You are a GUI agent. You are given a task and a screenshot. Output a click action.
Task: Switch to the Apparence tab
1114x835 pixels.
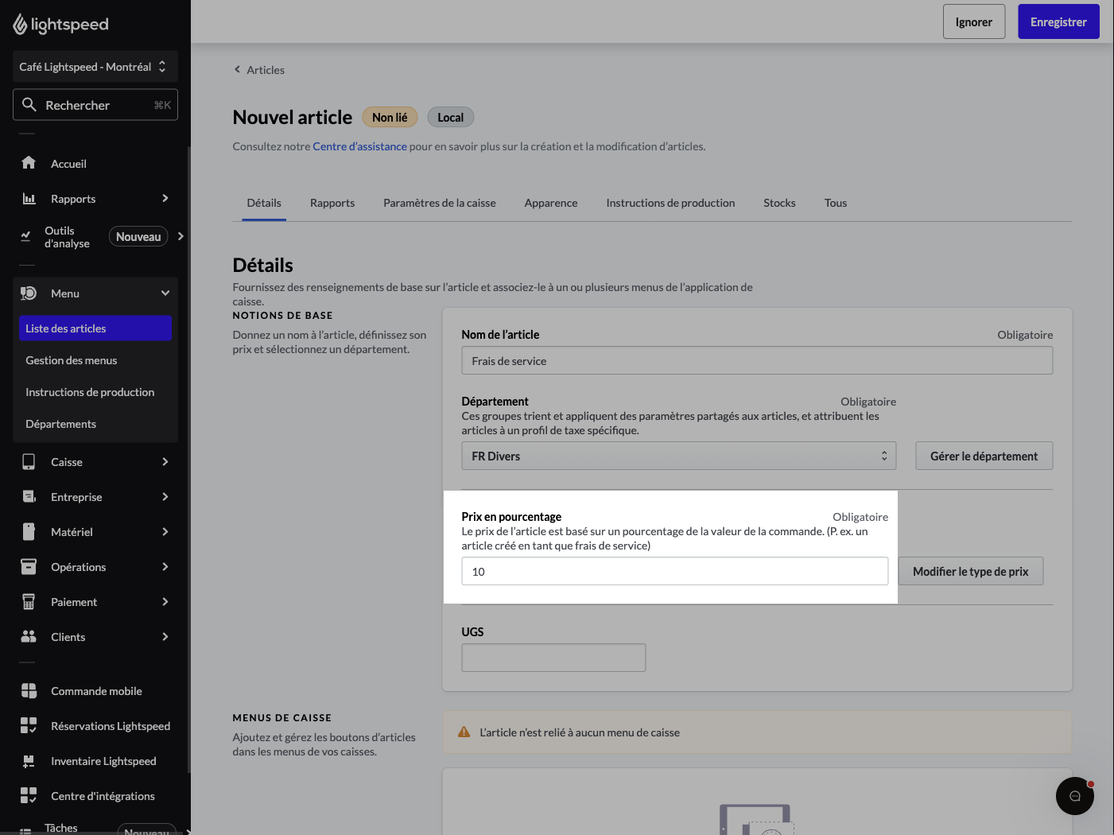(551, 204)
